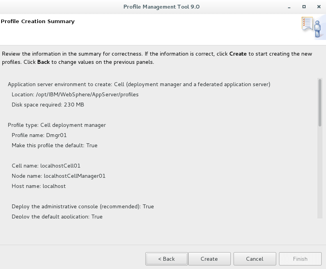
Task: Click the Node name localhostCellManager01 line
Action: click(58, 176)
